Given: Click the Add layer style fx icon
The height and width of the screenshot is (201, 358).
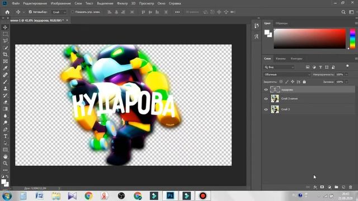Looking at the screenshot, I should (315, 187).
